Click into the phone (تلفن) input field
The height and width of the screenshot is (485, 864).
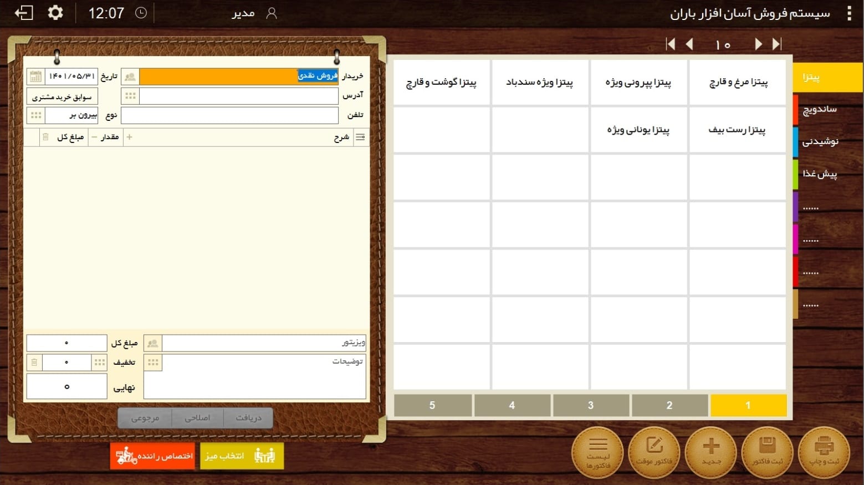229,115
